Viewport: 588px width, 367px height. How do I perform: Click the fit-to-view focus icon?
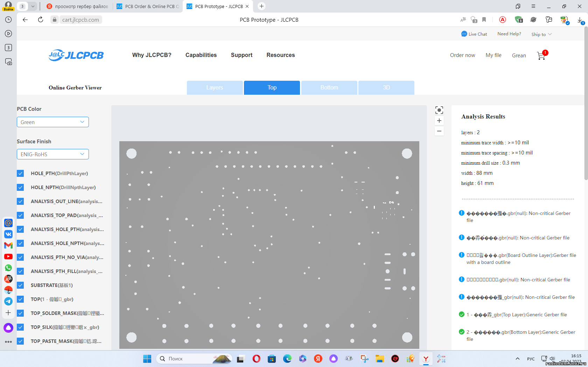pyautogui.click(x=439, y=110)
